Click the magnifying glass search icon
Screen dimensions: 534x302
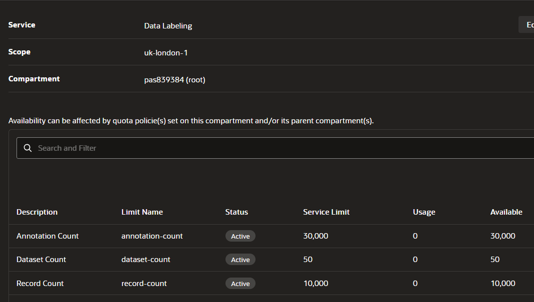[x=27, y=148]
